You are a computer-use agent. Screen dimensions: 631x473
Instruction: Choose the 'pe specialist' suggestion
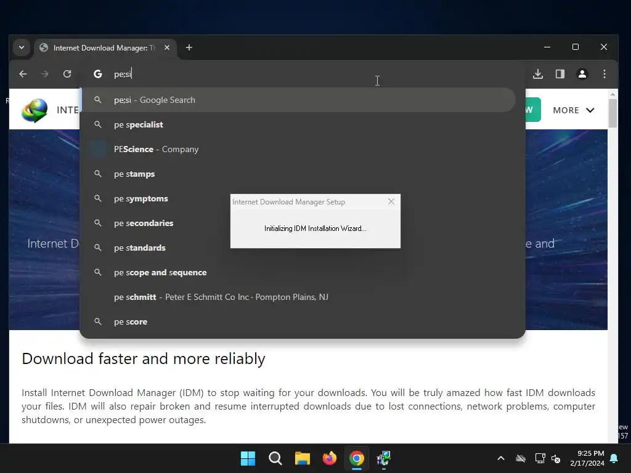(x=298, y=124)
